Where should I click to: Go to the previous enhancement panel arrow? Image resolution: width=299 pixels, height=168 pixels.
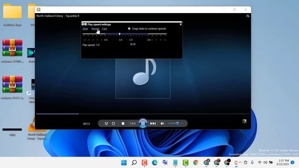point(83,24)
